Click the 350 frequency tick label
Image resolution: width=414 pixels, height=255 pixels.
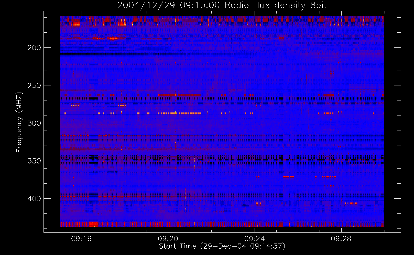click(34, 161)
